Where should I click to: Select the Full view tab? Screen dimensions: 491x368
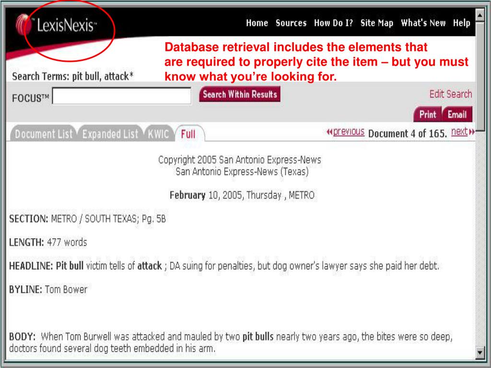point(189,134)
